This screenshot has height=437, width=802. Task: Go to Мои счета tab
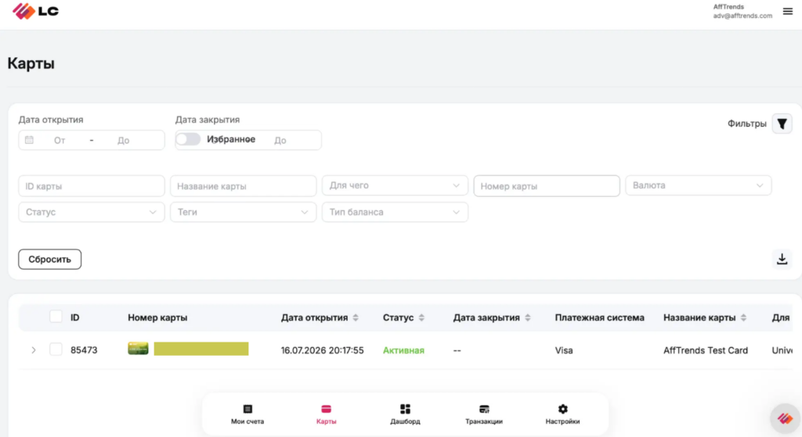click(x=247, y=414)
